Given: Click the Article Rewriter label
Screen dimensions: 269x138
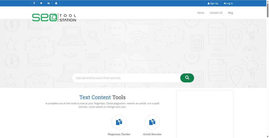Looking at the screenshot, I should pyautogui.click(x=152, y=134).
